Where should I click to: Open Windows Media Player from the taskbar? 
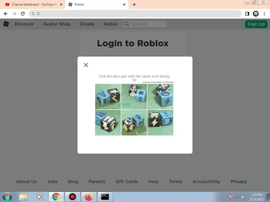point(39,197)
